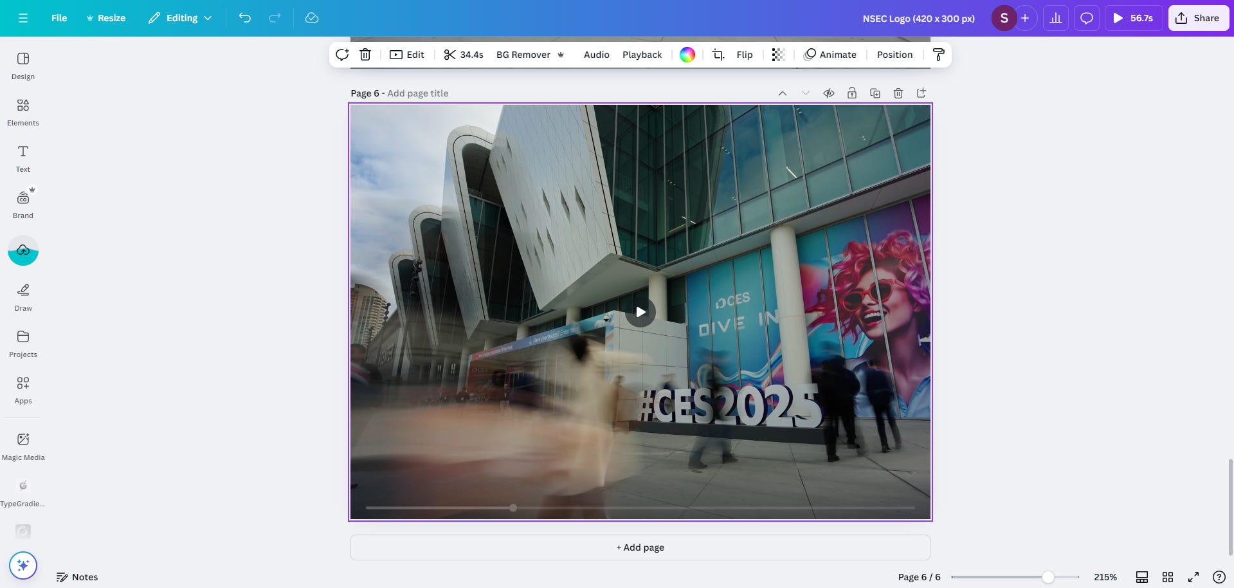Move Page 6 down arrow

[806, 93]
